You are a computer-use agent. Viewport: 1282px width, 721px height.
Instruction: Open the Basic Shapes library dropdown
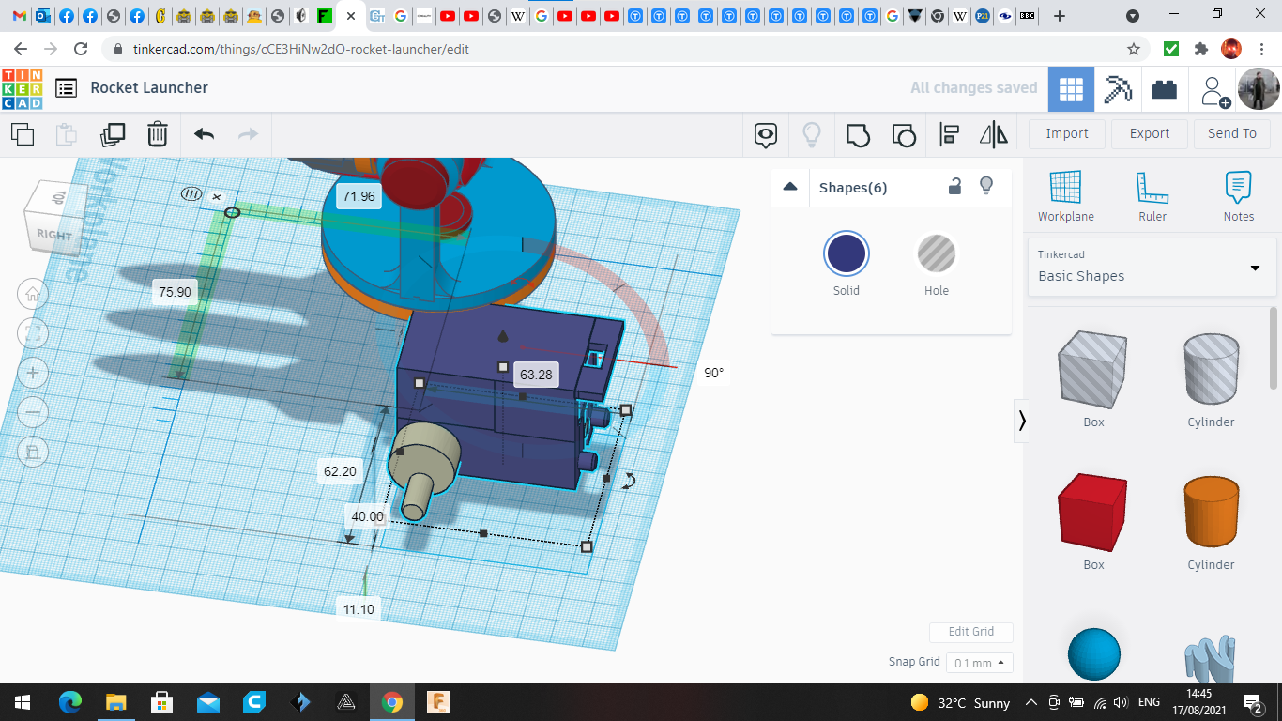1152,267
